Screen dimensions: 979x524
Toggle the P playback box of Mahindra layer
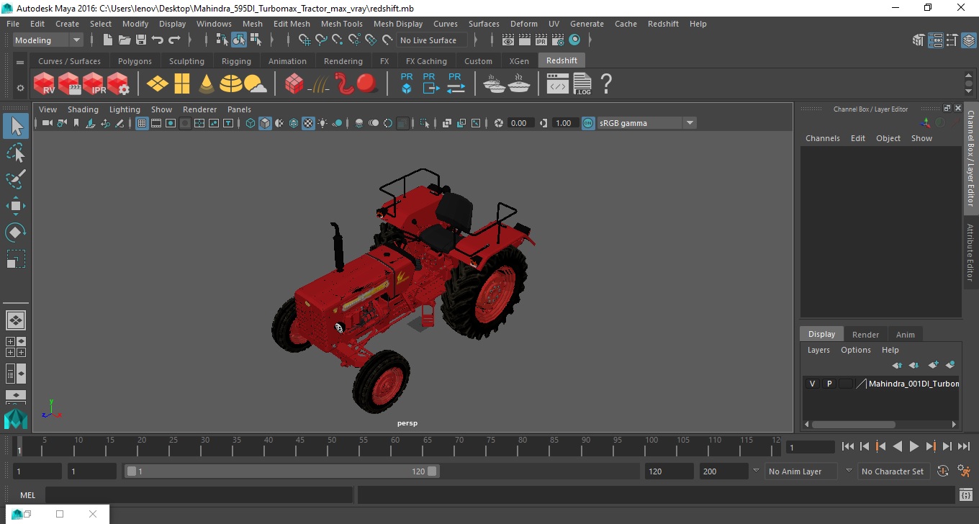click(x=829, y=384)
